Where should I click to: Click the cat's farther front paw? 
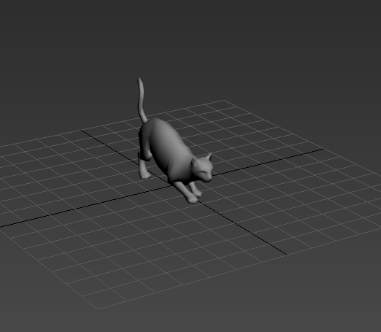point(198,193)
